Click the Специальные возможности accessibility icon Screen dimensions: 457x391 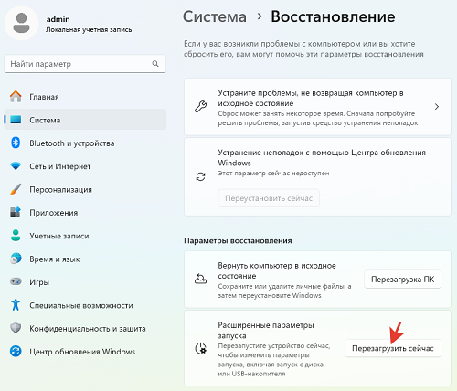[16, 304]
